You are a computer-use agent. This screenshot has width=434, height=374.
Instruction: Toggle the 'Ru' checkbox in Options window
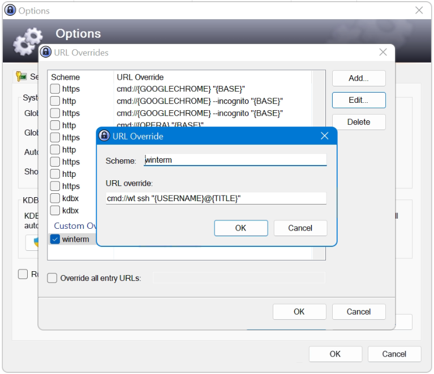tap(23, 274)
